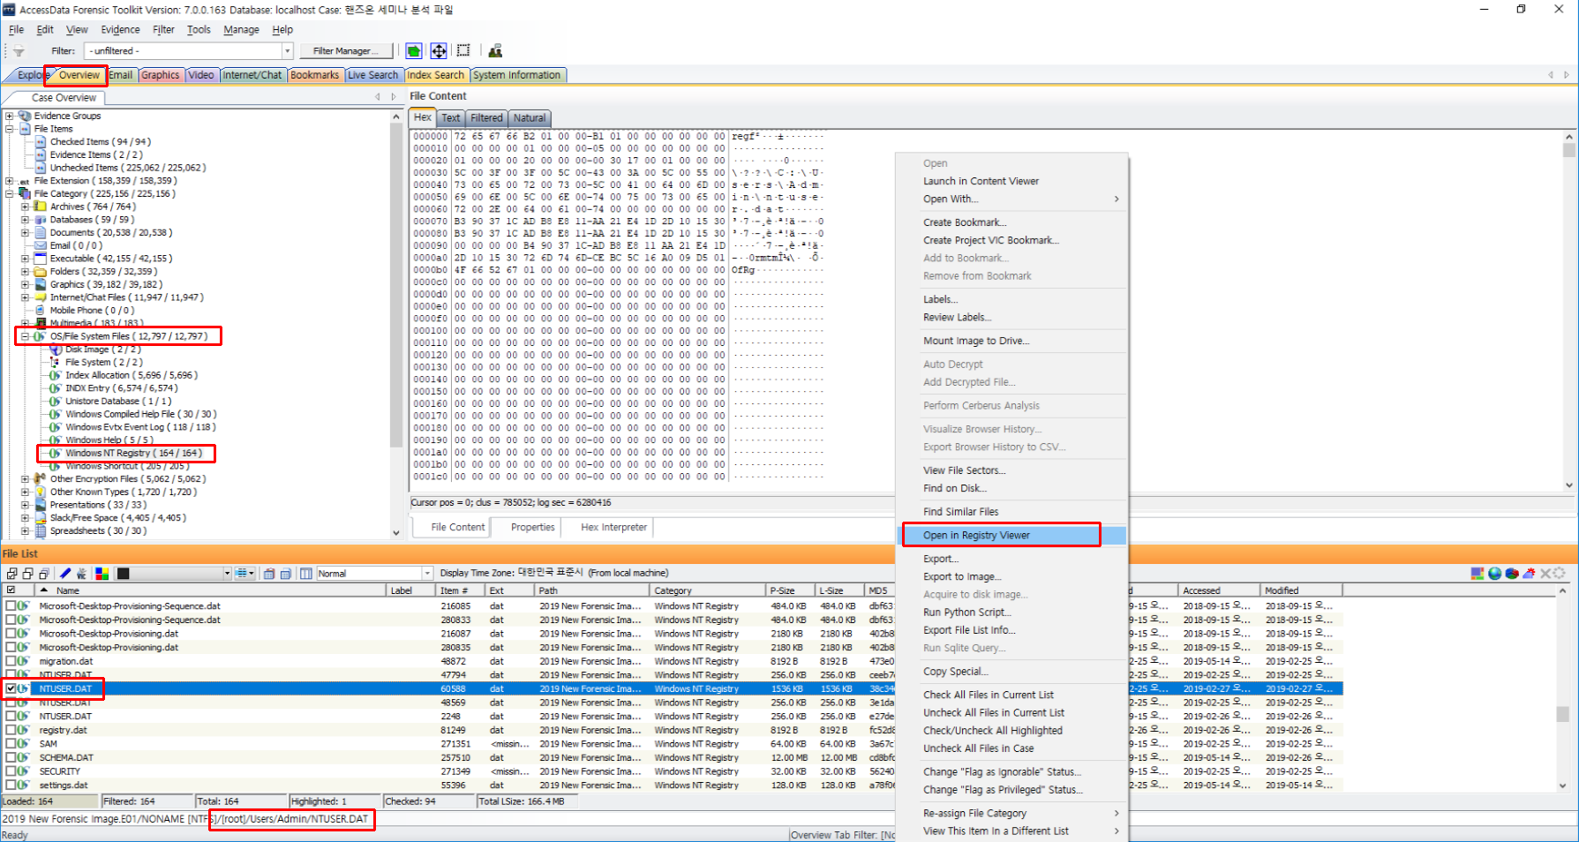The width and height of the screenshot is (1579, 842).
Task: Click the globe geolocation icon
Action: click(1494, 574)
